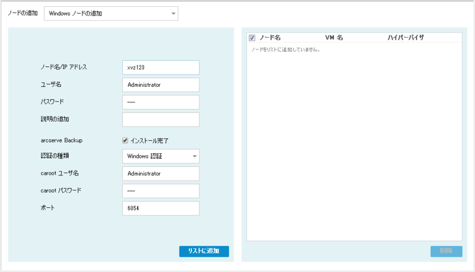Click the ノード名/IP アドレス input field
The height and width of the screenshot is (272, 475).
pyautogui.click(x=161, y=68)
